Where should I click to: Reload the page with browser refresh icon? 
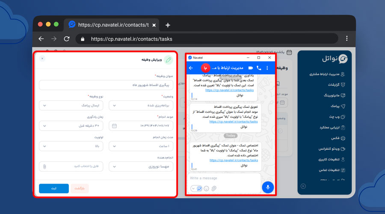[x=67, y=39]
